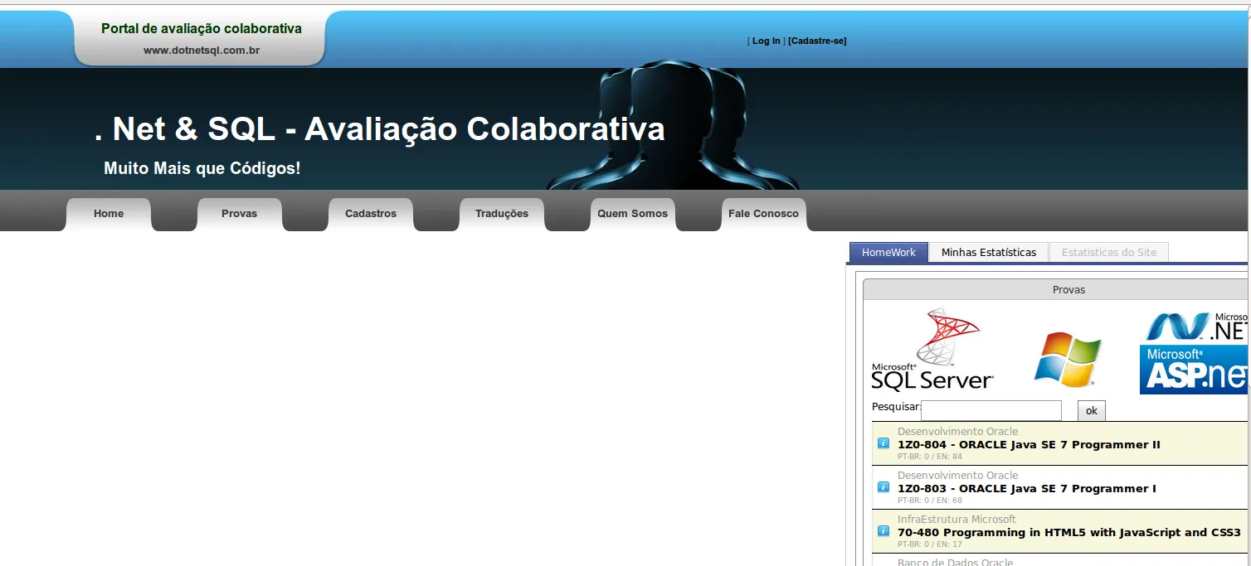Screen dimensions: 1251x566
Task: Click 'Desenvolvimento Oracle' label above 1Z0-804
Action: [957, 432]
